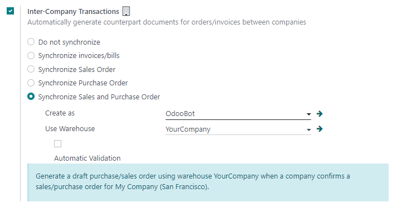
Task: Click the building icon beside Inter-Company Transactions
Action: click(126, 11)
